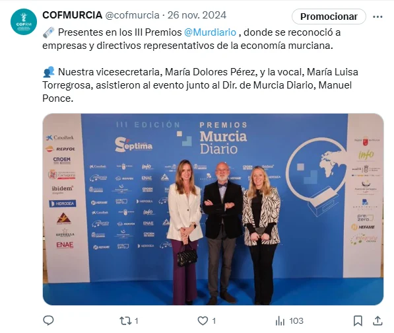Open the @Murdiario mention link

(210, 32)
